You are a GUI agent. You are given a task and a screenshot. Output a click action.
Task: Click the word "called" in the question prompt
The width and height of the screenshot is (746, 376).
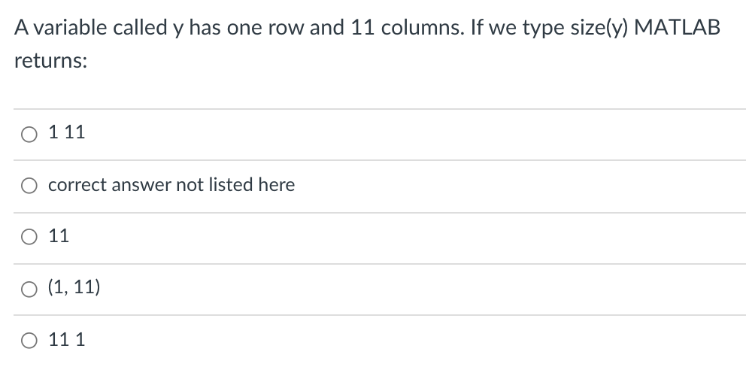[x=141, y=28]
